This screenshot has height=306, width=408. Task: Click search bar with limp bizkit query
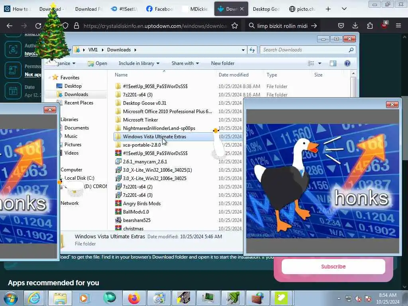click(x=282, y=26)
